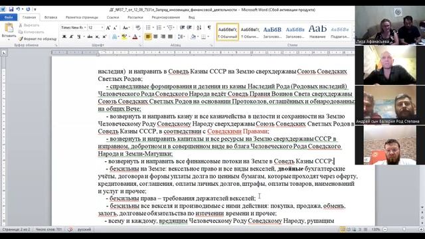This screenshot has width=425, height=239.
Task: Justify the text
Action: coord(170,37)
